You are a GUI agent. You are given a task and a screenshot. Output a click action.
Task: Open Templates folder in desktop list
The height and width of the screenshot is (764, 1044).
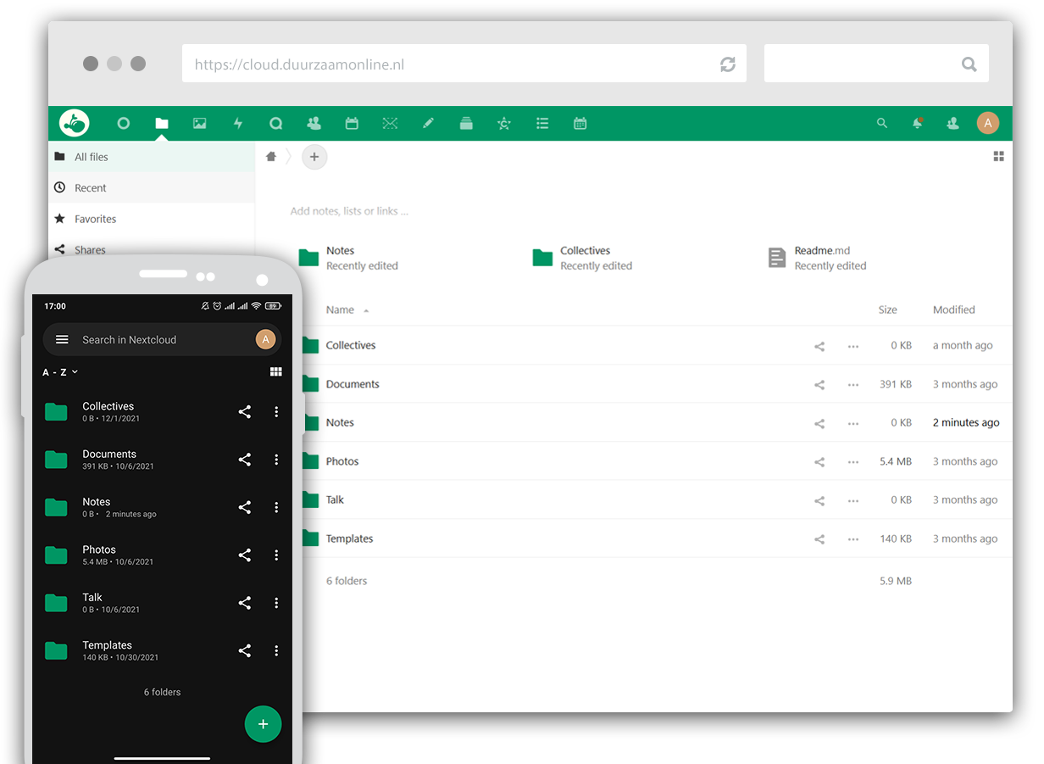[349, 539]
